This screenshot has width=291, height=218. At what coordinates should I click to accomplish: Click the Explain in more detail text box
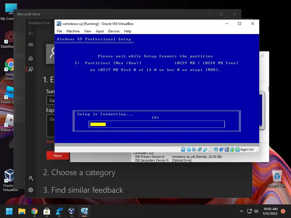click(51, 126)
